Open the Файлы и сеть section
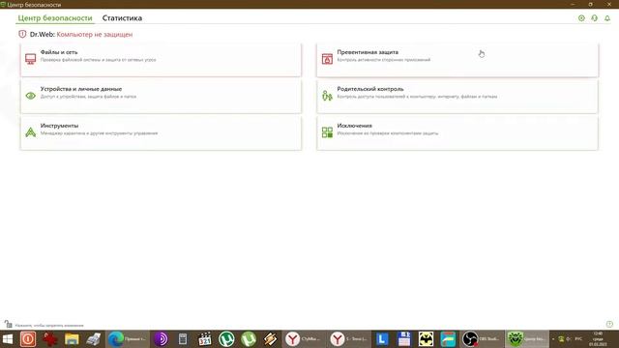This screenshot has height=348, width=619. [x=161, y=60]
